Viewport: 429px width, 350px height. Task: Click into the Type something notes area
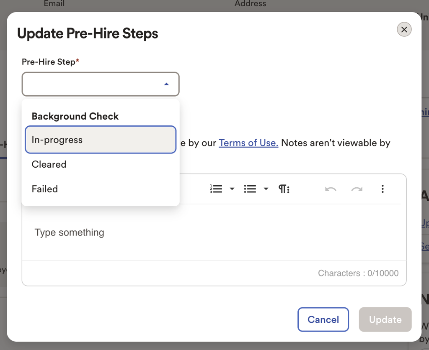click(x=214, y=232)
